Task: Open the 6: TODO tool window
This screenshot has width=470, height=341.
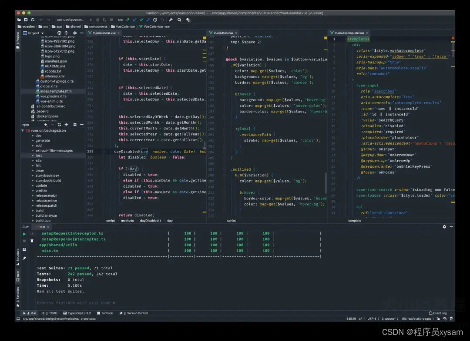Action: [50, 313]
